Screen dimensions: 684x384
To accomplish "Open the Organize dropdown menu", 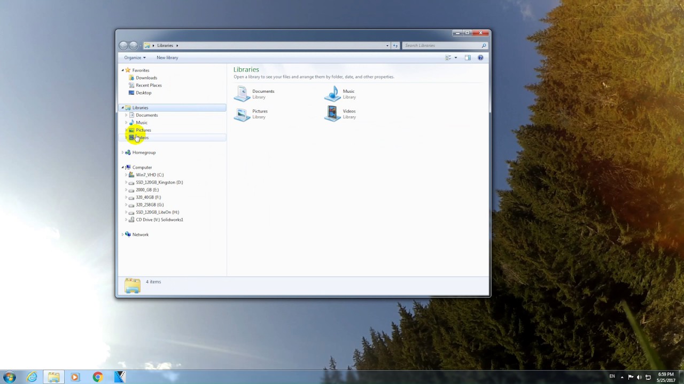I will pyautogui.click(x=135, y=58).
